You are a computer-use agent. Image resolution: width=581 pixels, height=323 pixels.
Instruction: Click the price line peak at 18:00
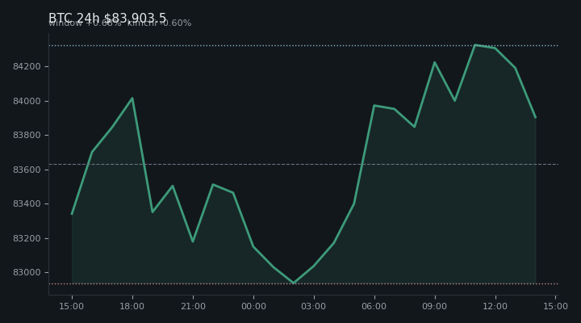[x=132, y=99]
